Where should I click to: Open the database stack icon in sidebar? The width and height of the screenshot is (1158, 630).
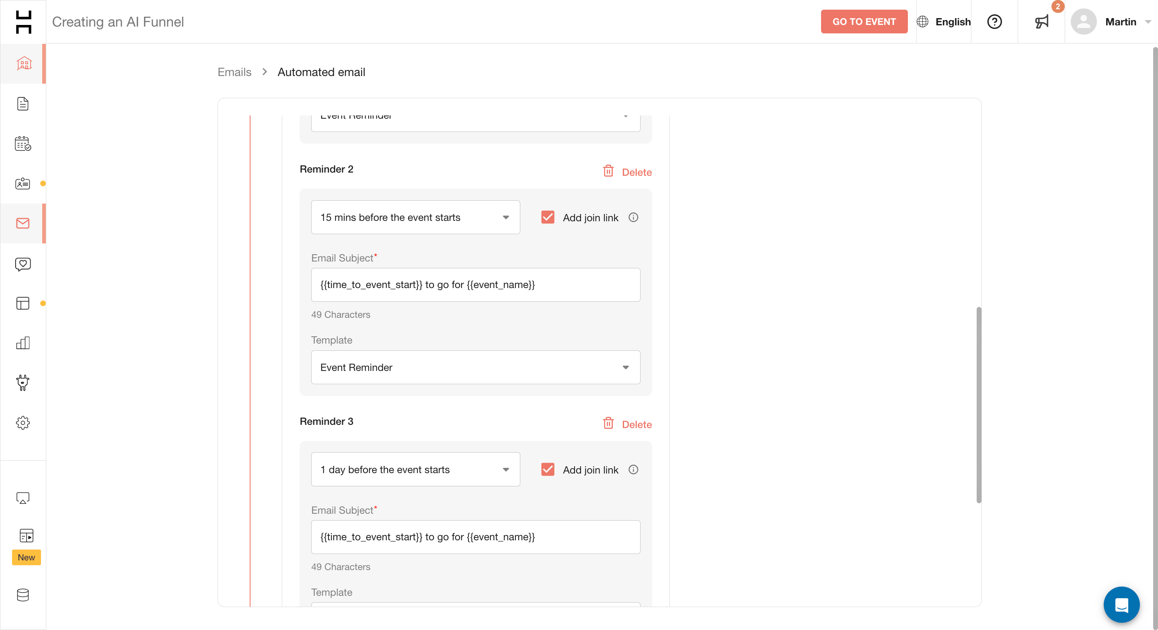click(23, 595)
